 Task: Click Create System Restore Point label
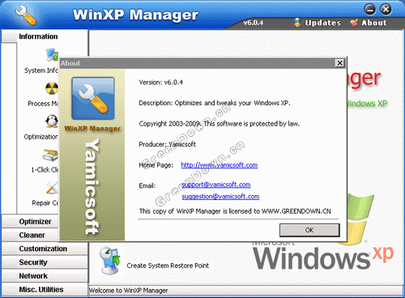tap(168, 266)
